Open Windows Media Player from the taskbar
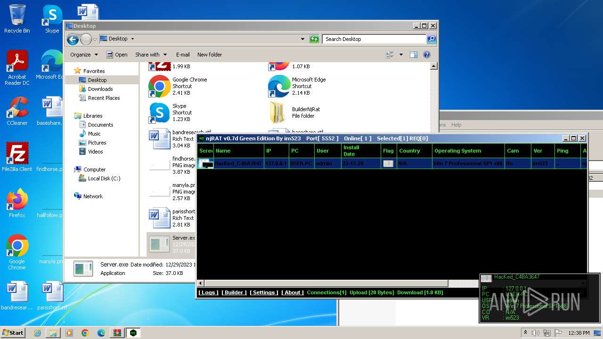This screenshot has width=603, height=339. 69,333
